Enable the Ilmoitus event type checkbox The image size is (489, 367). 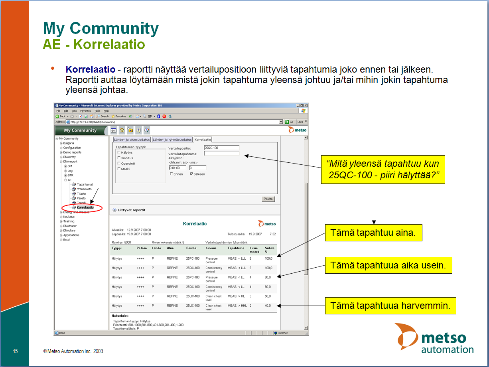click(119, 158)
